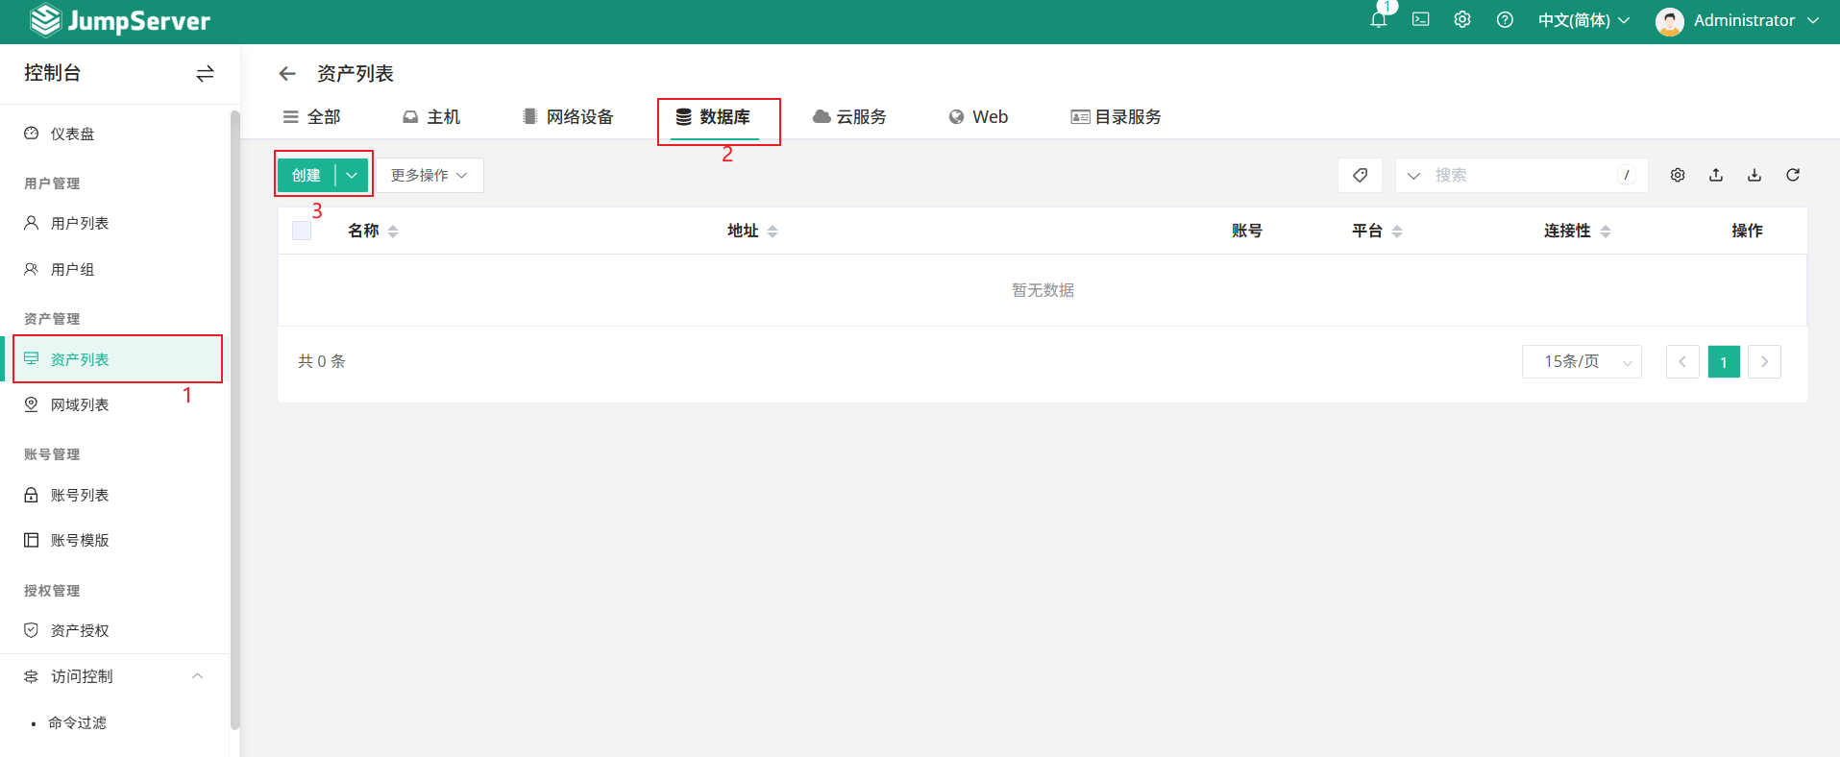Open the 创建 dropdown arrow

pos(352,175)
